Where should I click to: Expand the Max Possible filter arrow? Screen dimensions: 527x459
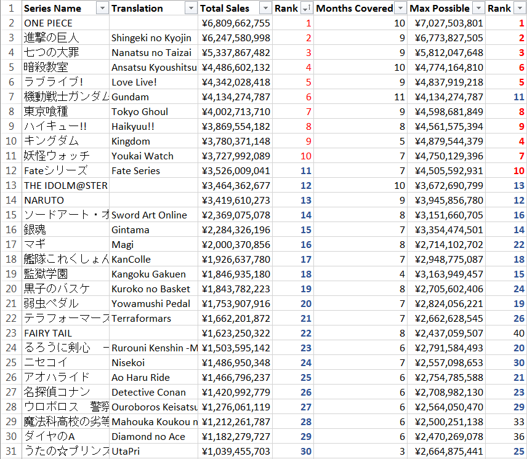(x=478, y=9)
